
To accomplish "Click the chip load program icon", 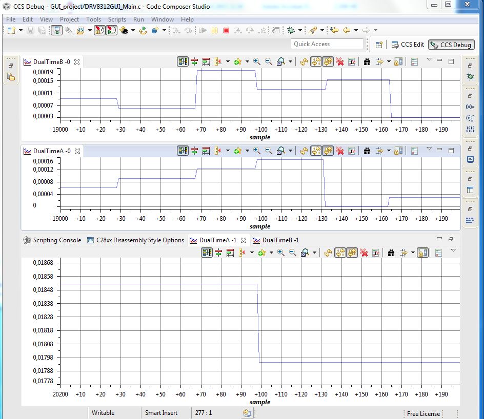I will 124,30.
